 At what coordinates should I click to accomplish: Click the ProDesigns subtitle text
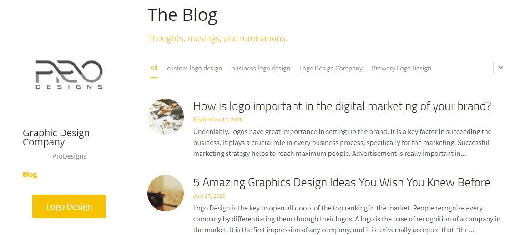(x=69, y=156)
